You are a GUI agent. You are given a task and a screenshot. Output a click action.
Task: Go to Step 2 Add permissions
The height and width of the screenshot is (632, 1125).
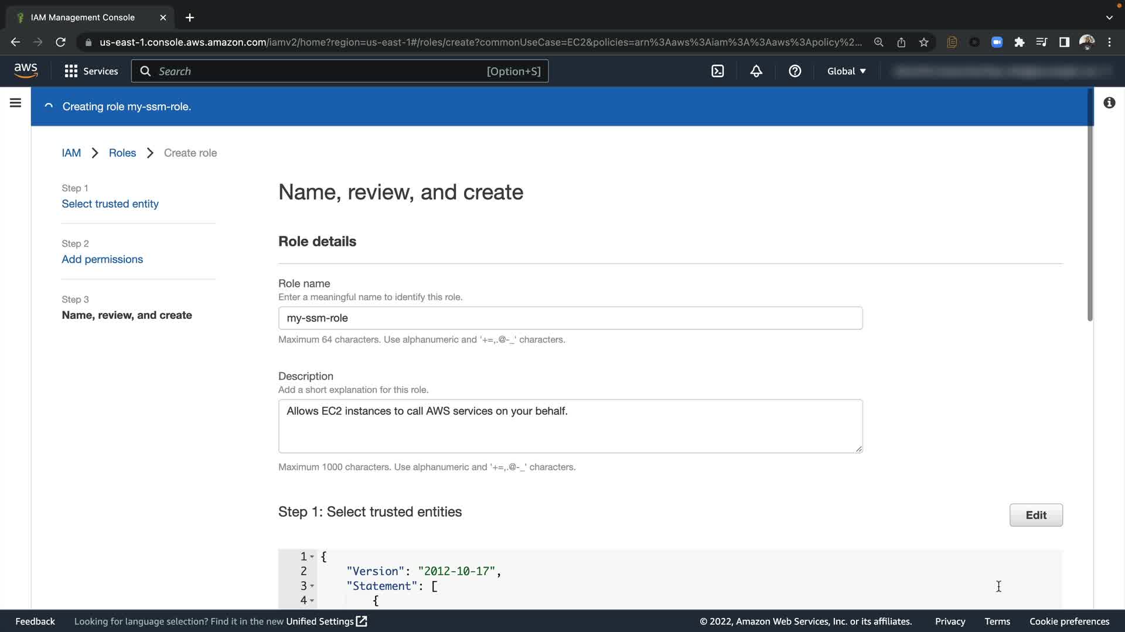click(x=103, y=259)
